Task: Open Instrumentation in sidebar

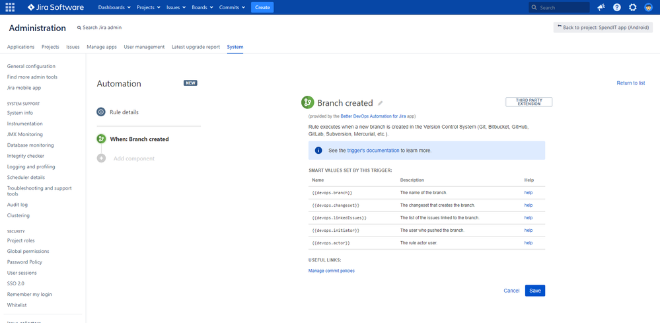Action: [25, 124]
